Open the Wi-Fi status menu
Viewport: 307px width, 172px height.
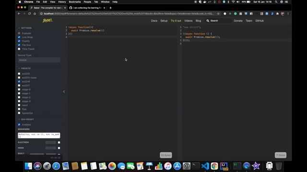[x=233, y=2]
